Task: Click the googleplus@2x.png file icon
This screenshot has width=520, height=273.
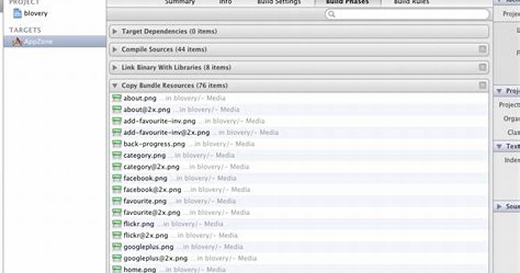Action: pyautogui.click(x=117, y=258)
